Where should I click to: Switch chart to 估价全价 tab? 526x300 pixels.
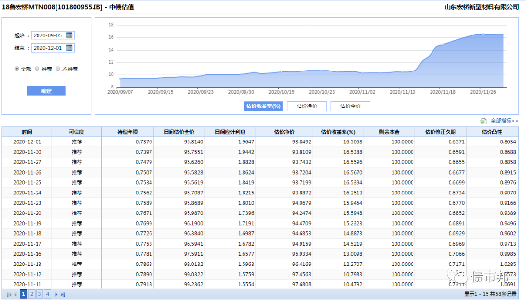click(x=350, y=106)
